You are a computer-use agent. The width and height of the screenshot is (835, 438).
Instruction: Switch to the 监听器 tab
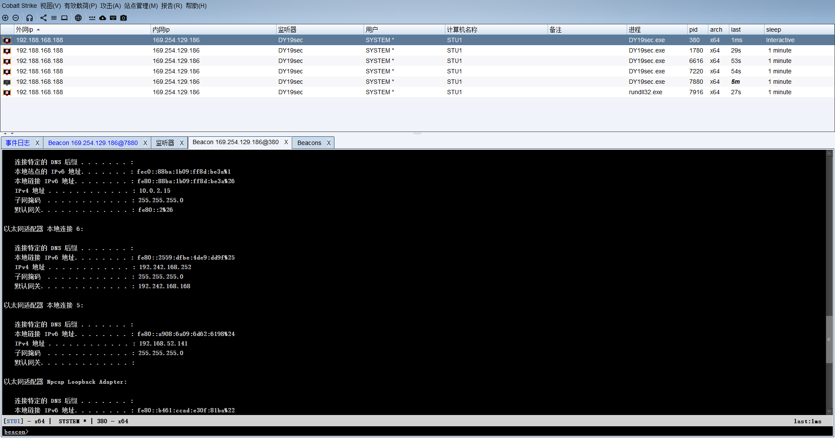click(165, 143)
